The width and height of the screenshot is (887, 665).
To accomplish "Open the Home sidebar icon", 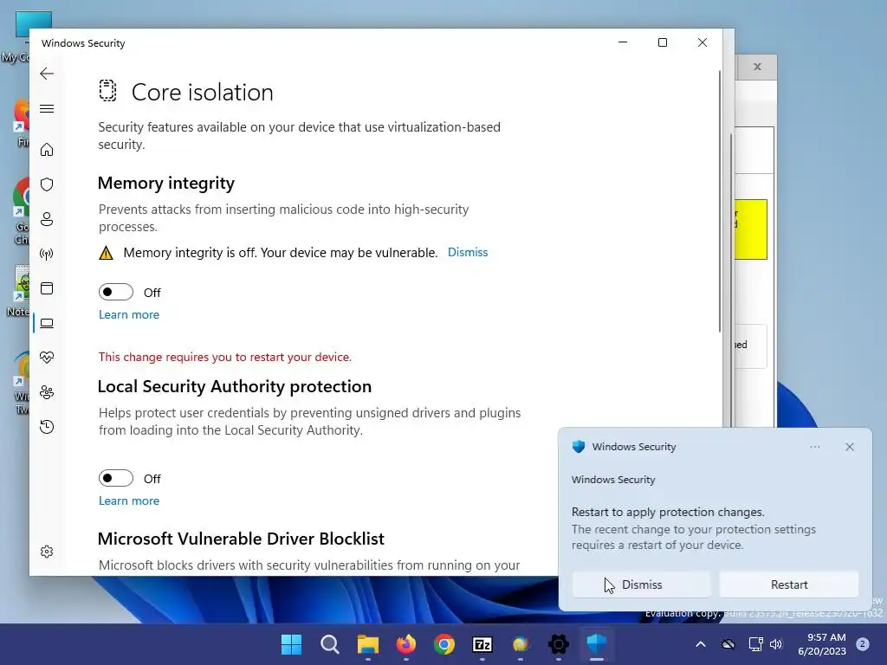I will click(47, 149).
